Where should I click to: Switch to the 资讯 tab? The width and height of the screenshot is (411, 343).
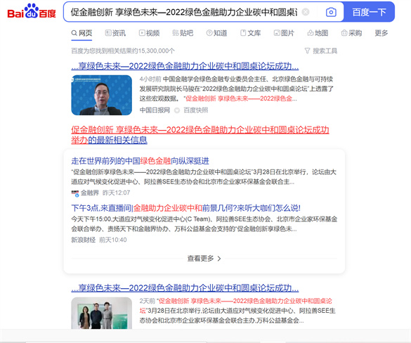(115, 33)
